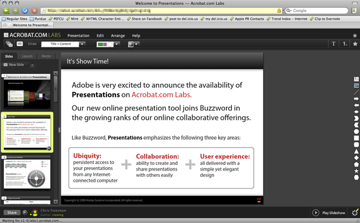
Task: Click the sparkle icon beside Play Slideshow
Action: point(355,212)
